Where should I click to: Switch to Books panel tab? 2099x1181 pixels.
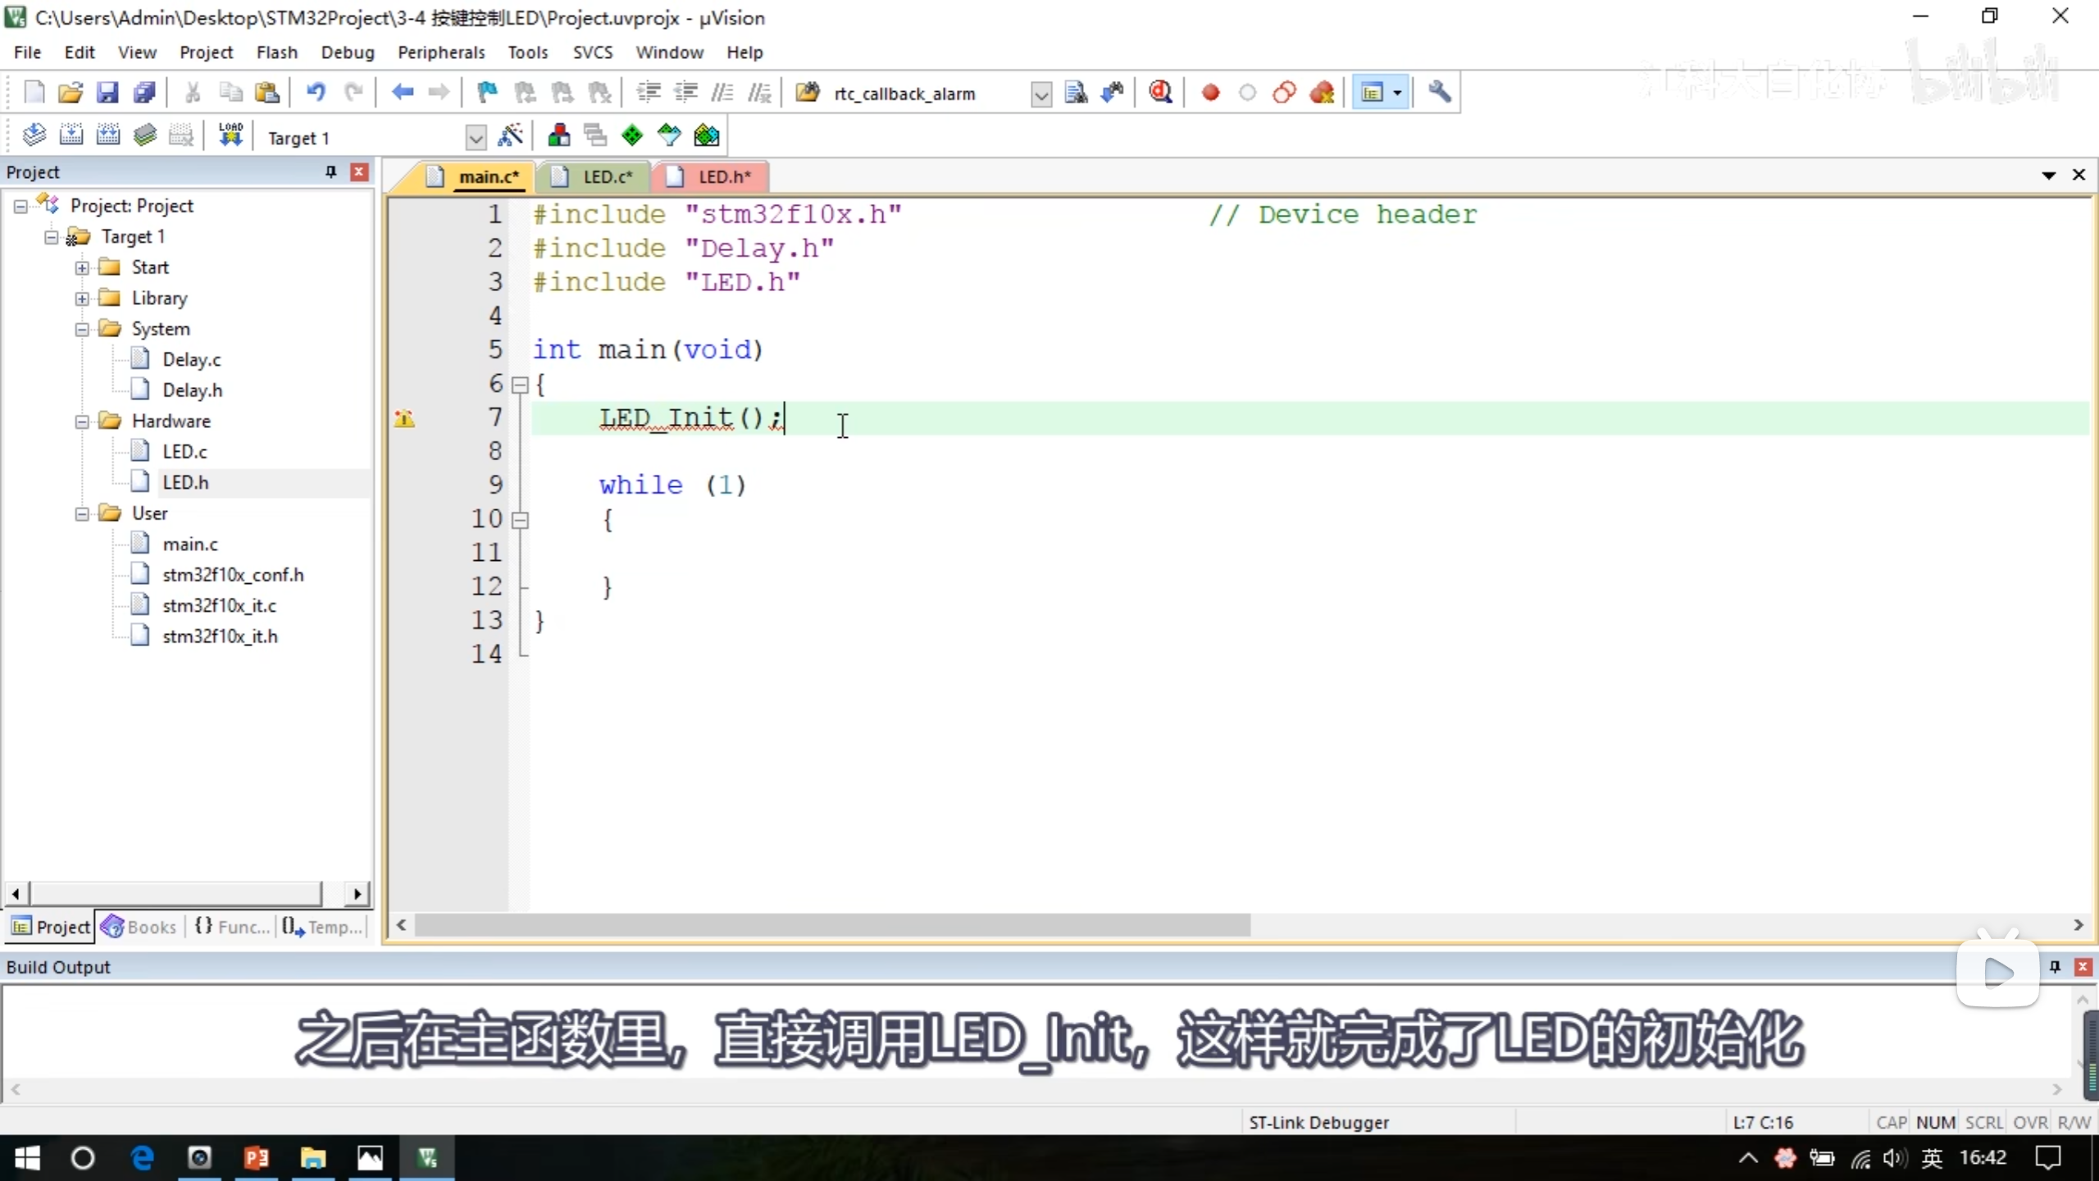point(139,927)
